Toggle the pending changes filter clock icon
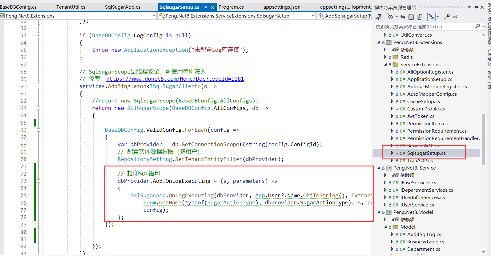Image resolution: width=491 pixels, height=256 pixels. coord(390,17)
